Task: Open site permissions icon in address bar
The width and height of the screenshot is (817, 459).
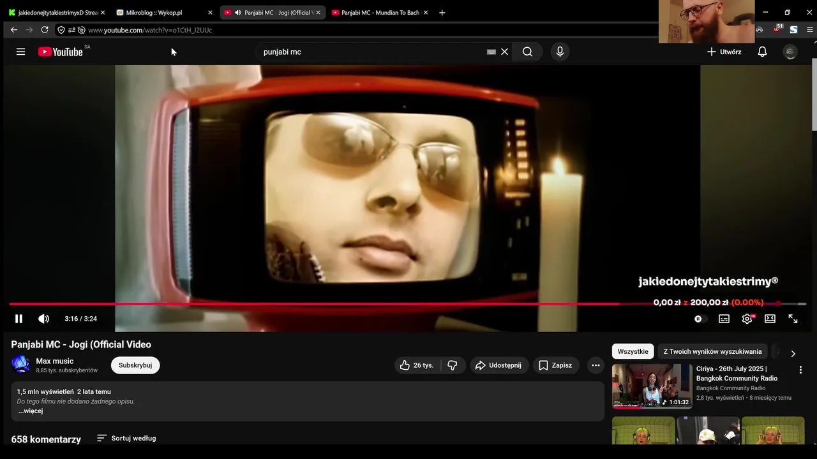Action: (71, 30)
